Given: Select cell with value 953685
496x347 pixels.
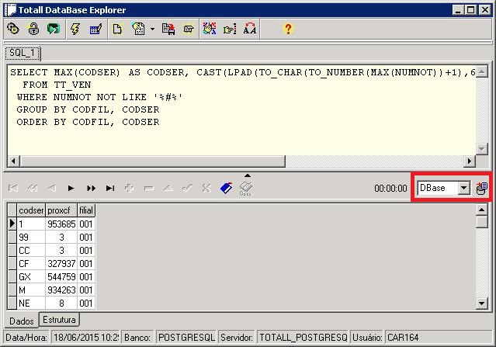Looking at the screenshot, I should [x=61, y=224].
